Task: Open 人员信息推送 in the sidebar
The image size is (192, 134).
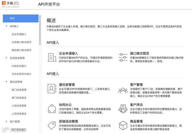Action: [19, 114]
